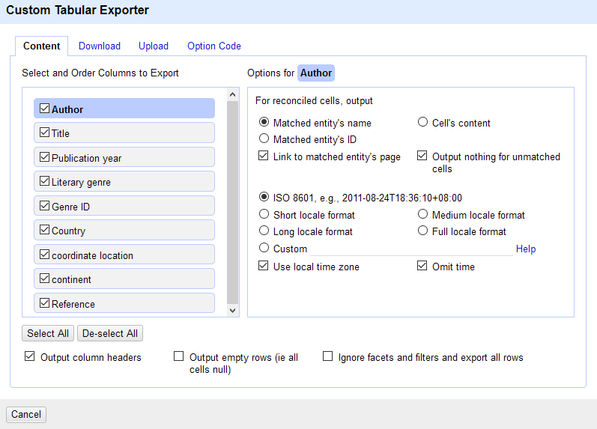
Task: Select Cell's content radio option
Action: 422,122
